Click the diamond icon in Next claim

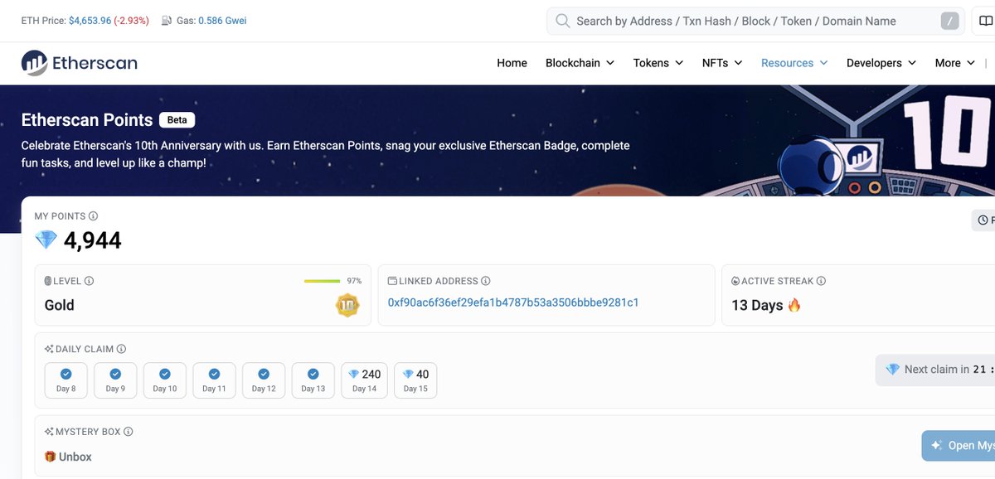(x=892, y=370)
